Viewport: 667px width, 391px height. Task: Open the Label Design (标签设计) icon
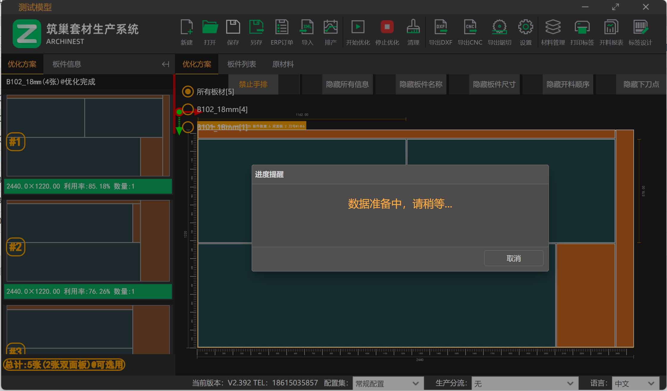(640, 27)
